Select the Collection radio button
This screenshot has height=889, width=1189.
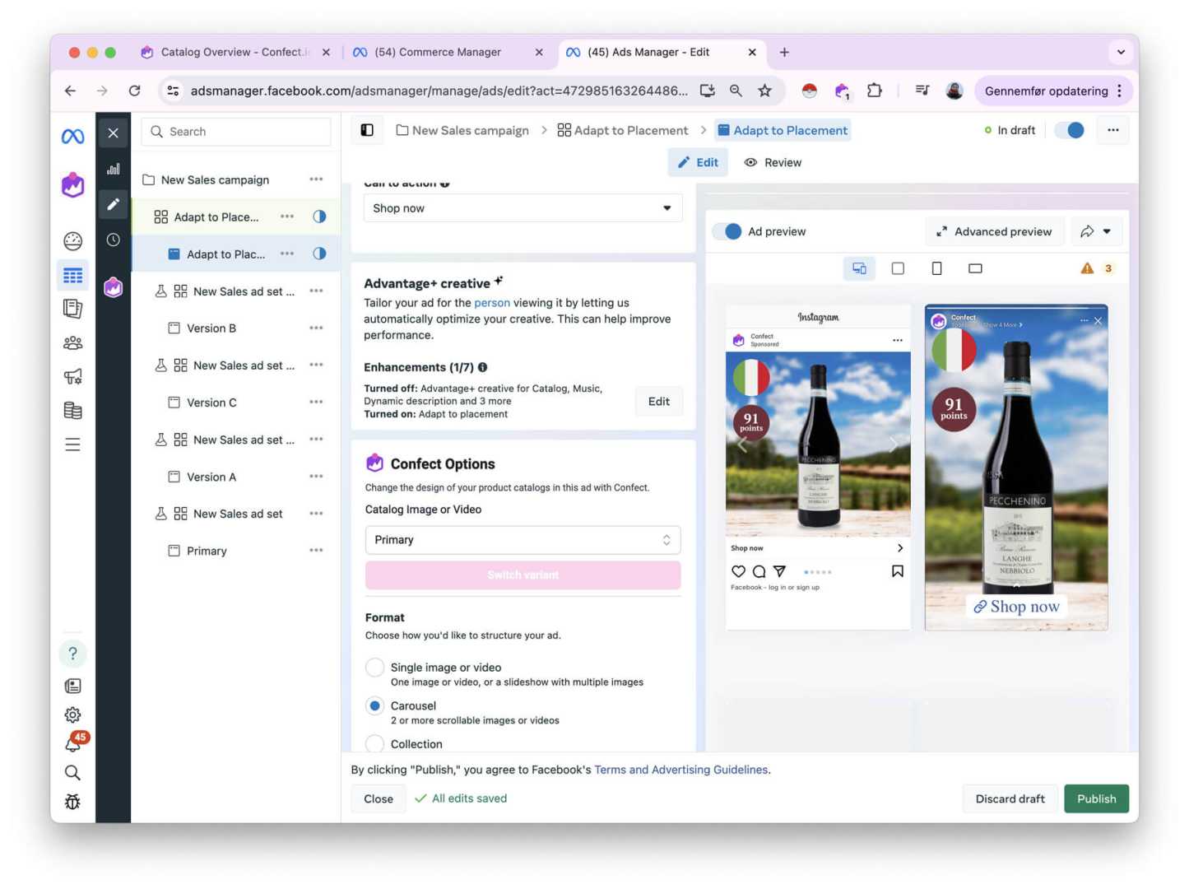(374, 744)
